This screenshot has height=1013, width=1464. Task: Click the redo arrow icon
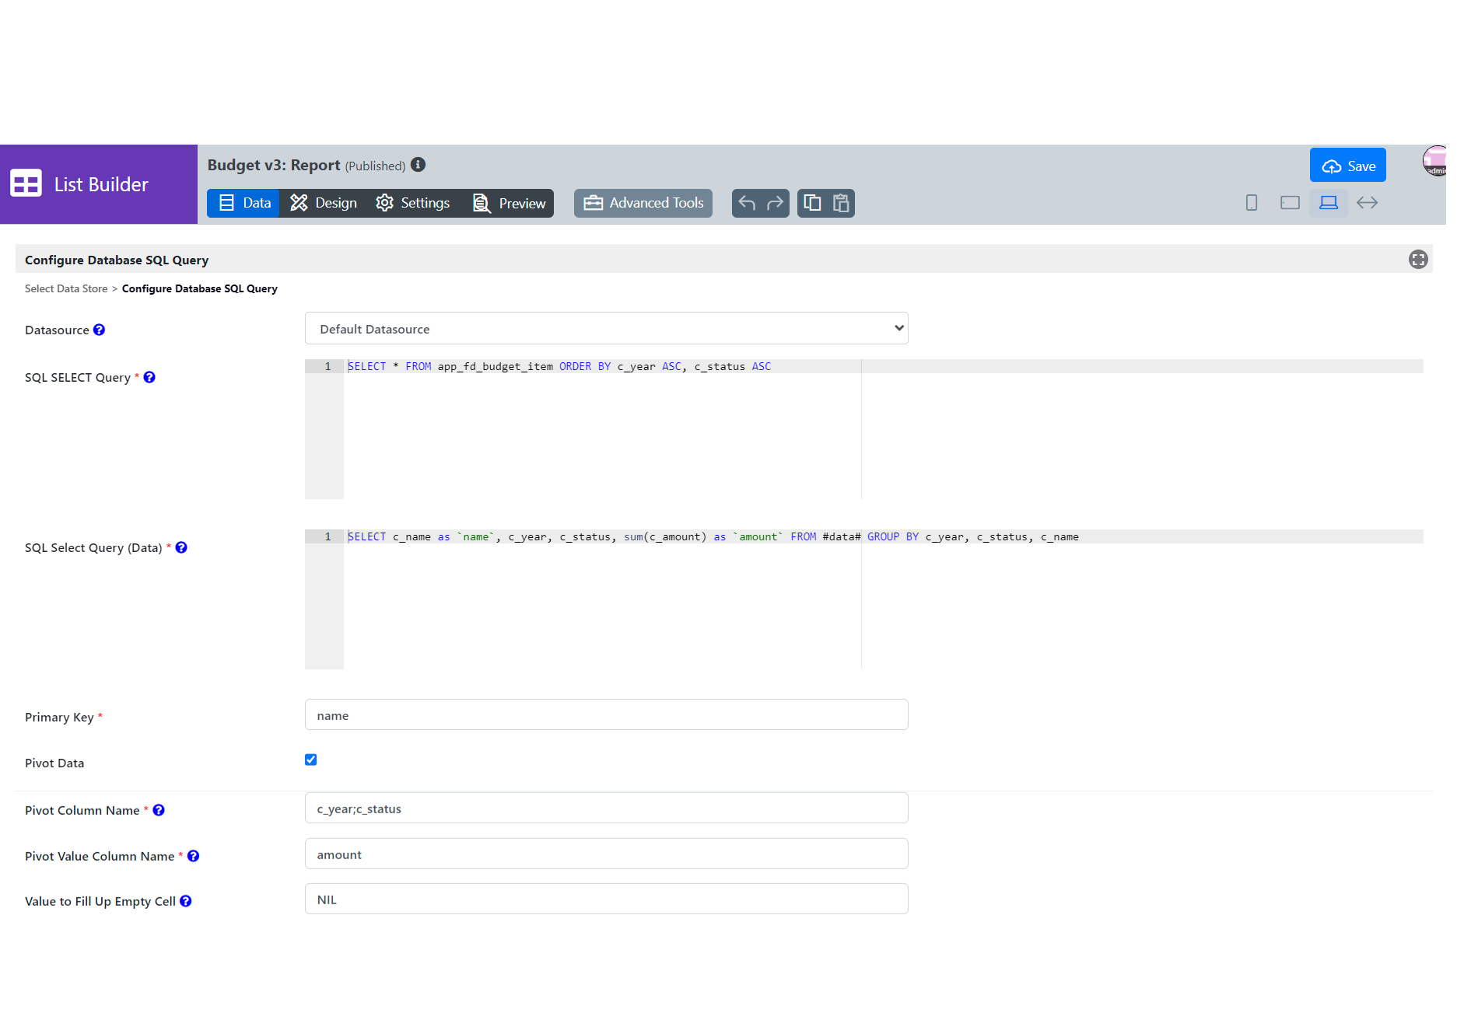click(775, 203)
